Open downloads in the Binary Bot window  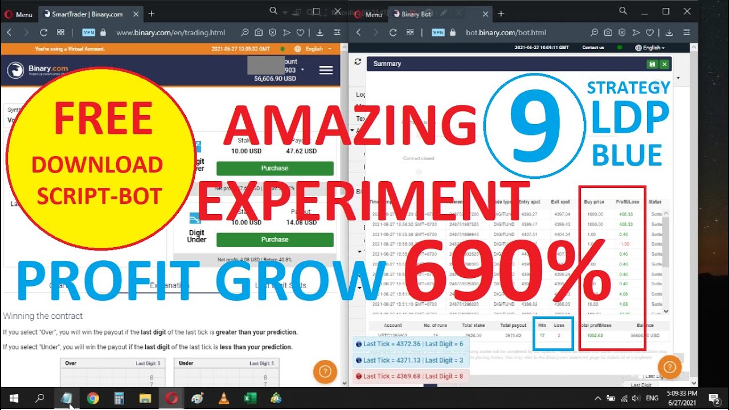click(669, 33)
